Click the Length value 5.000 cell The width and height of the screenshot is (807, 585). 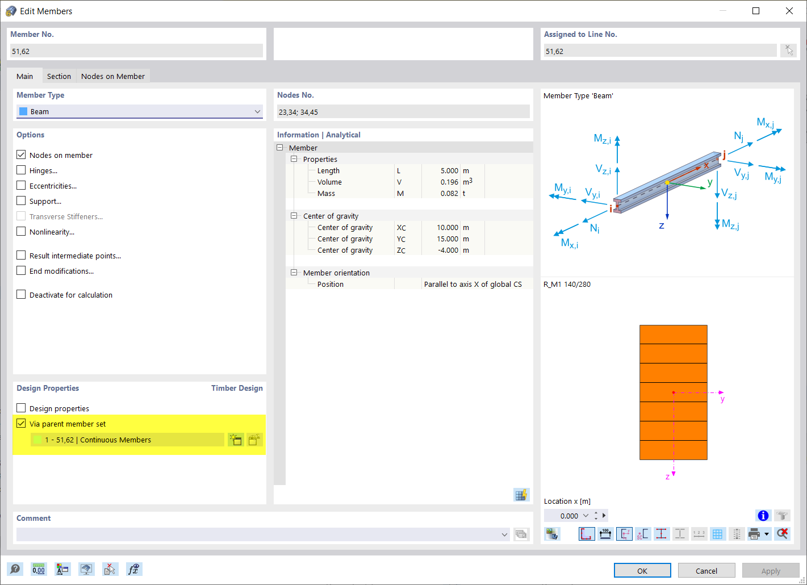pyautogui.click(x=440, y=170)
